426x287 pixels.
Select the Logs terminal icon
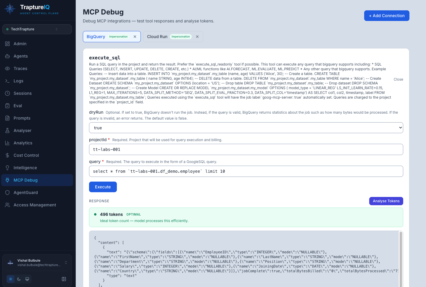(x=7, y=81)
